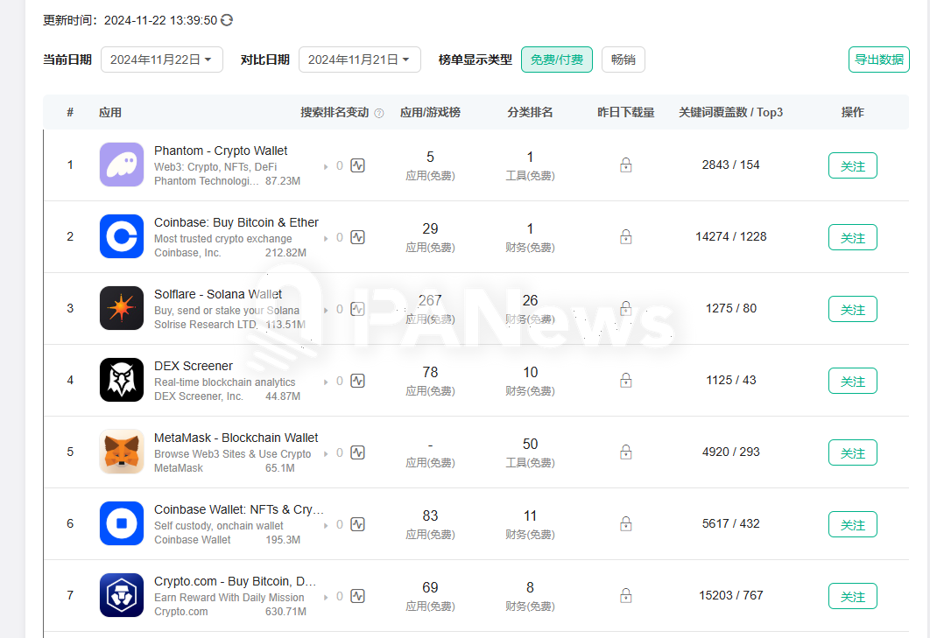930x638 pixels.
Task: Toggle follow status with MetaMask's 关注 button
Action: (852, 452)
